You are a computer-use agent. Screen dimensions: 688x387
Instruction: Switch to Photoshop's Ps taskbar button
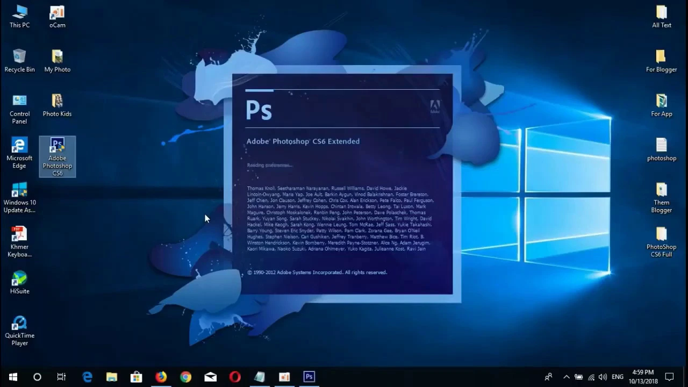click(309, 377)
